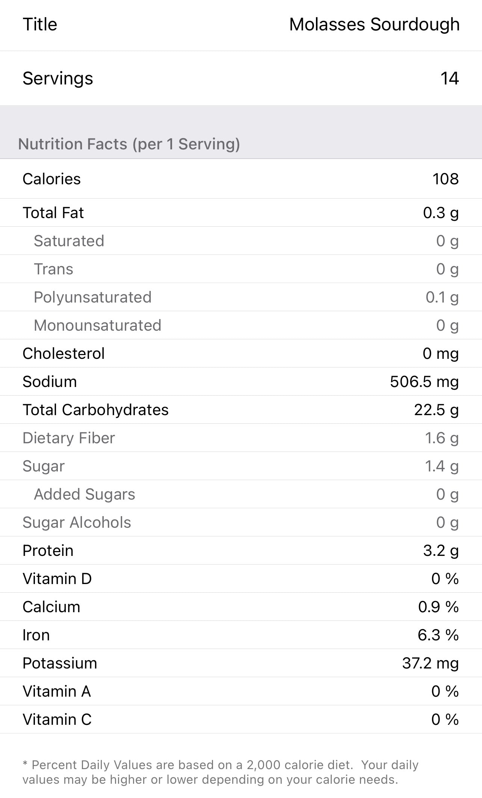Edit the Sugar 1.4 g value
The height and width of the screenshot is (798, 482).
[441, 466]
